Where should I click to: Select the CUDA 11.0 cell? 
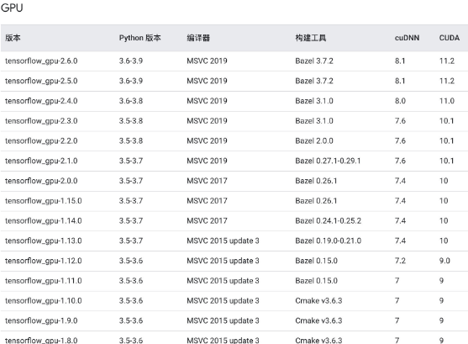pos(447,101)
